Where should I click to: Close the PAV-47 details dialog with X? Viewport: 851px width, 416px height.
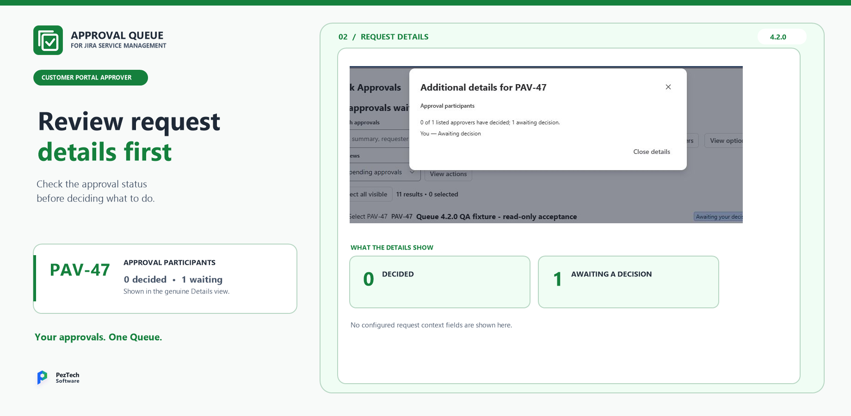(x=668, y=87)
